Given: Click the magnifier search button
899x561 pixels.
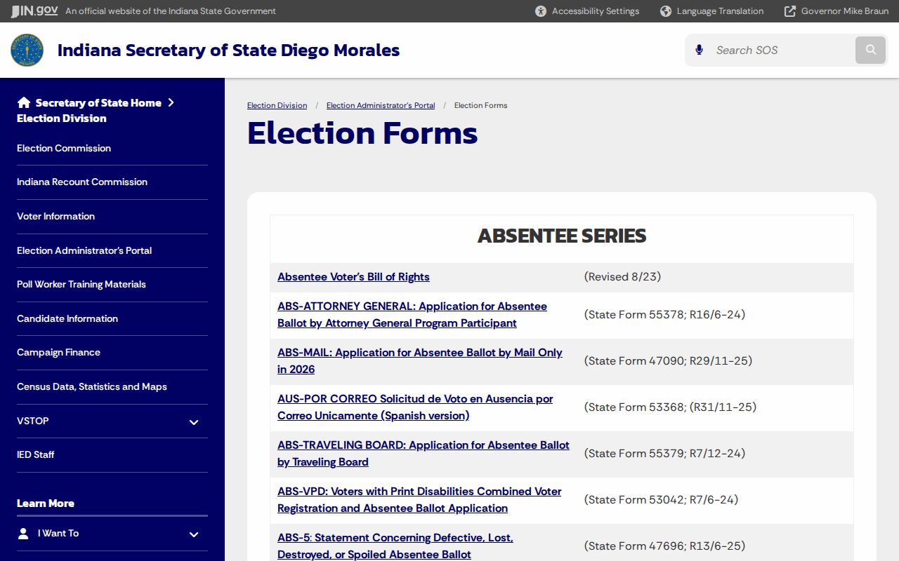Looking at the screenshot, I should click(871, 50).
